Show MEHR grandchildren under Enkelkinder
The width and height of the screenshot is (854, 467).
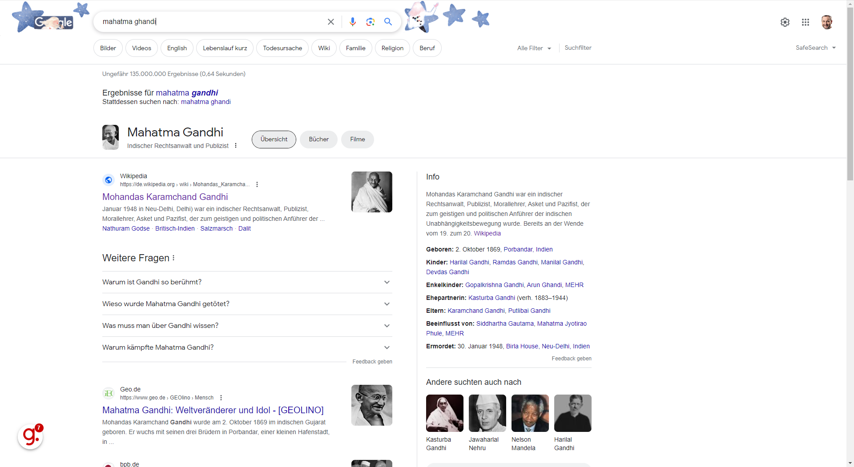574,285
